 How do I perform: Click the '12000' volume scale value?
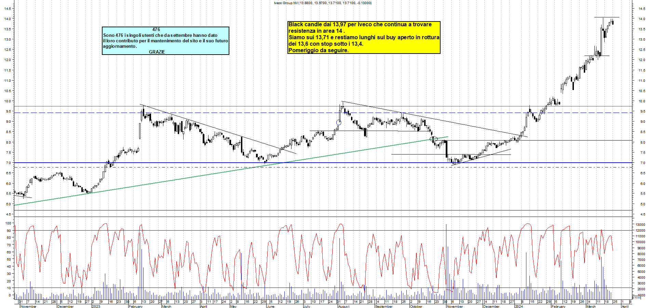coord(640,230)
